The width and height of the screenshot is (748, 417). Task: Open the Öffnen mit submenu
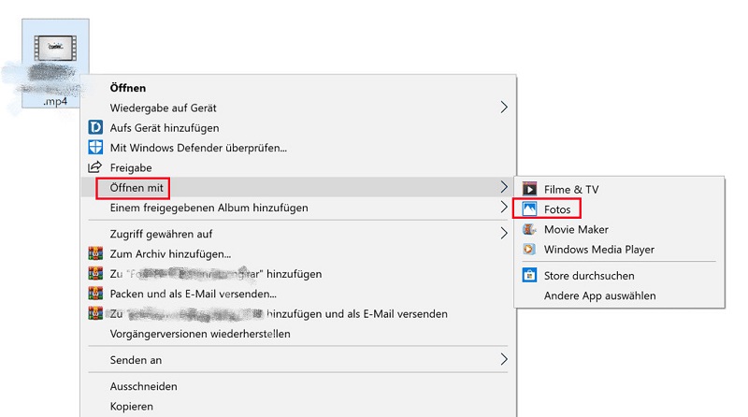137,188
